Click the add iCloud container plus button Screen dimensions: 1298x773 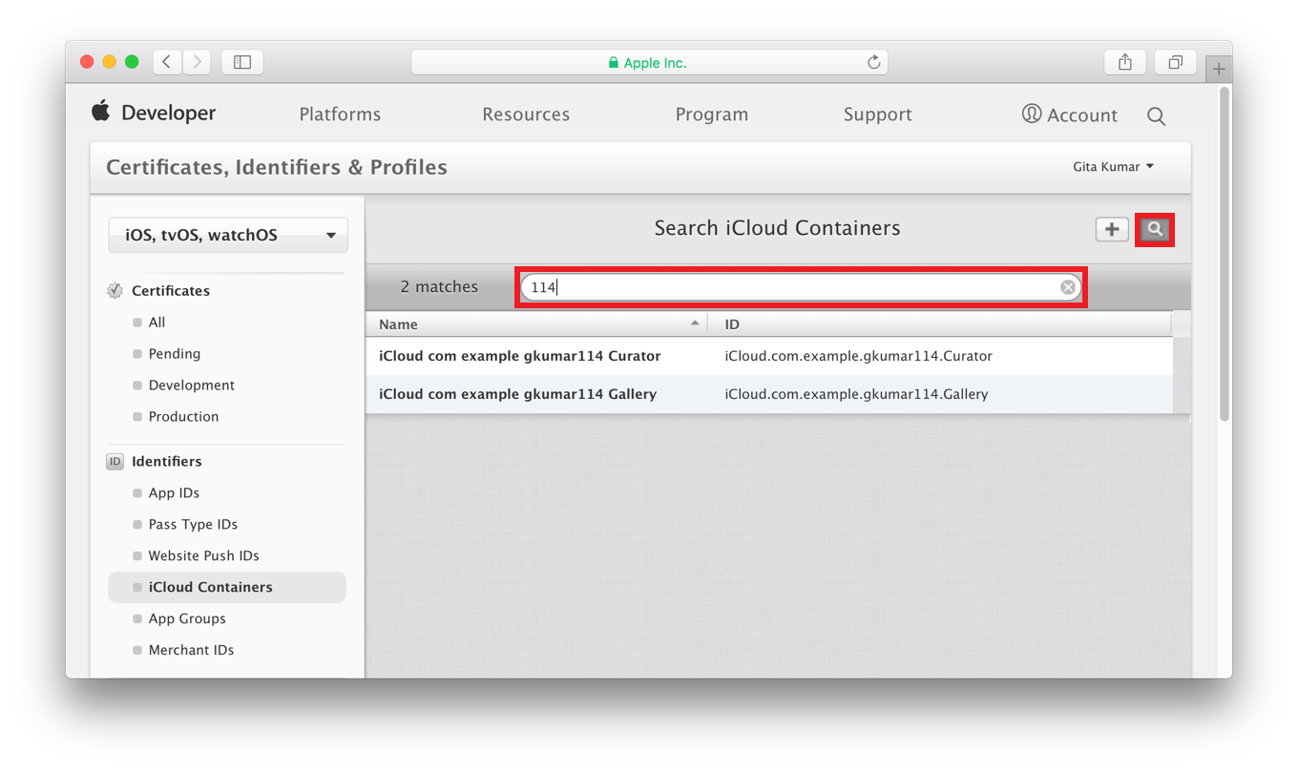pos(1112,229)
